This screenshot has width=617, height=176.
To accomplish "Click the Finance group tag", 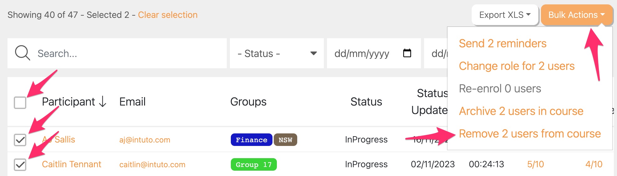I will 251,140.
